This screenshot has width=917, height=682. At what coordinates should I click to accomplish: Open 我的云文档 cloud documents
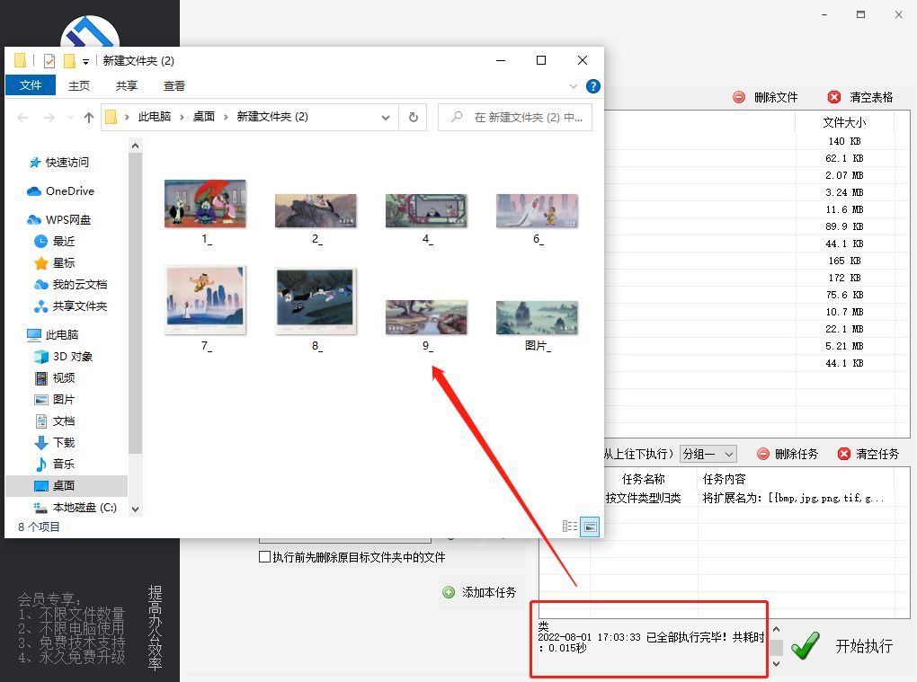pyautogui.click(x=79, y=285)
